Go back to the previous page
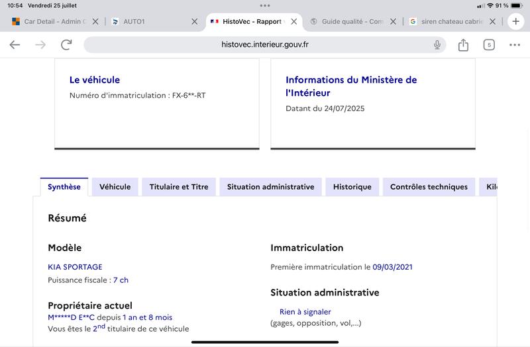 pos(15,44)
